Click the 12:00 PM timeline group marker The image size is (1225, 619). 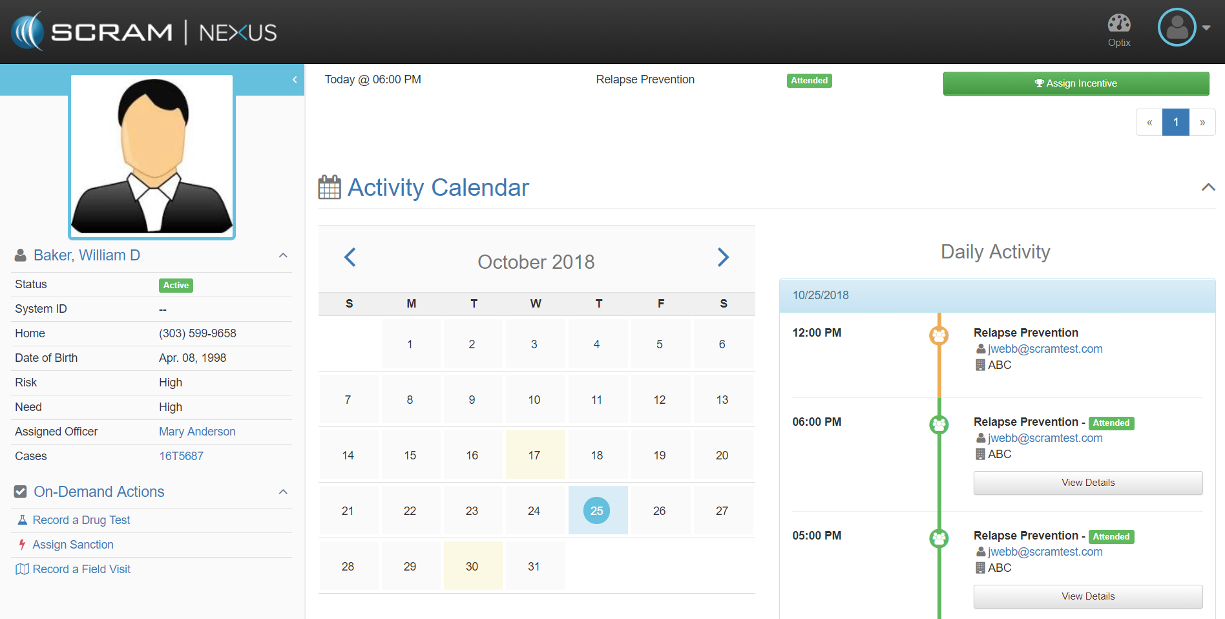tap(939, 335)
